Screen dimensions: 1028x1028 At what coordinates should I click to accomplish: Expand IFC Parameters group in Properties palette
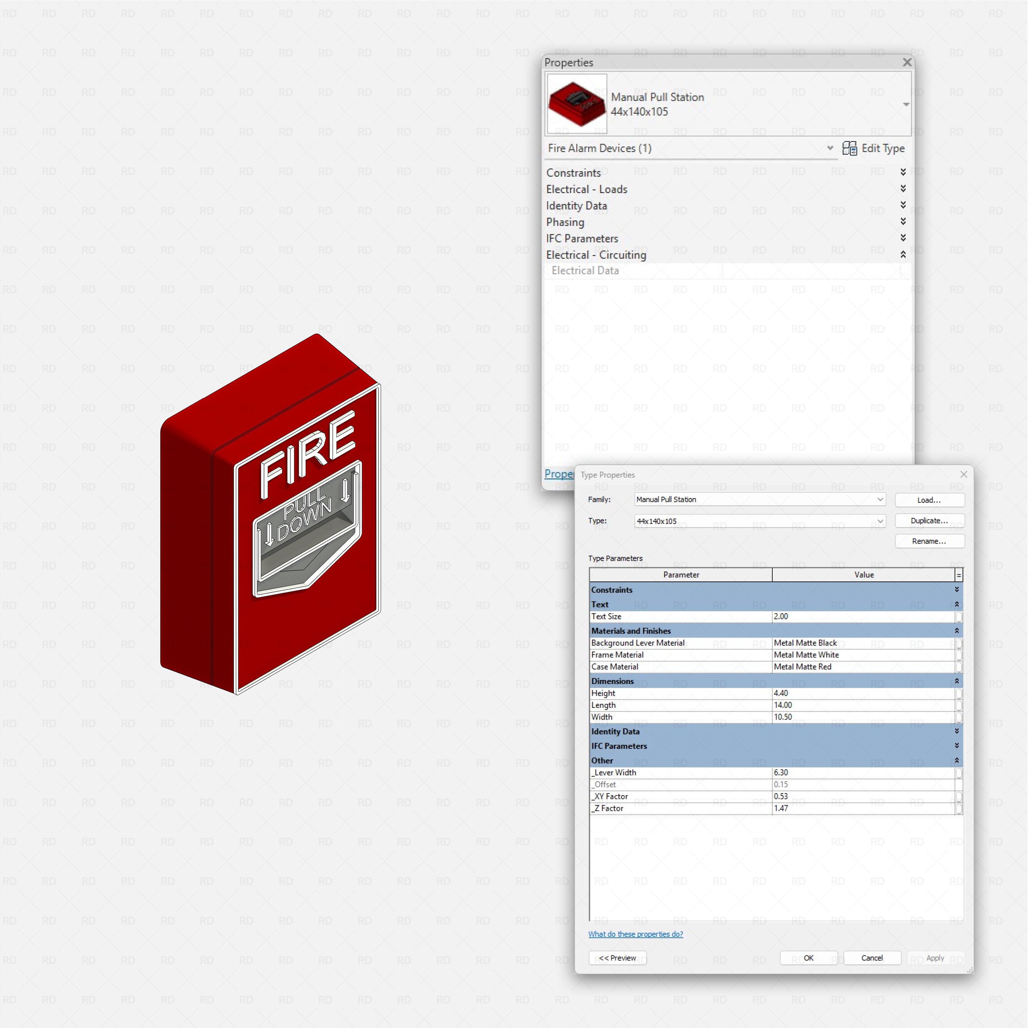click(x=903, y=238)
